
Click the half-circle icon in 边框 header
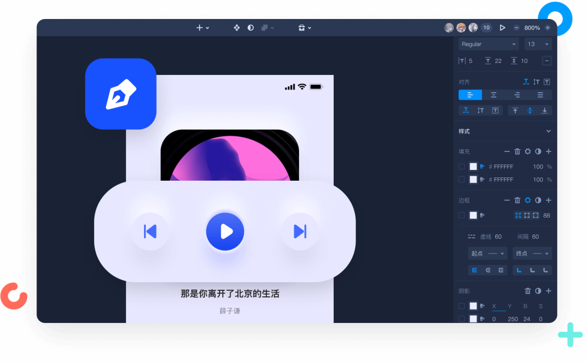coord(538,200)
